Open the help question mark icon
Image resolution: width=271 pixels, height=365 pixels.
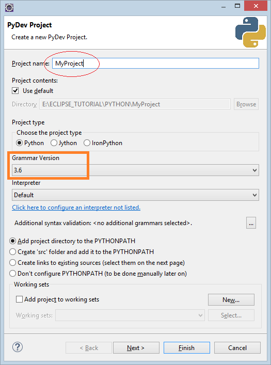(18, 347)
